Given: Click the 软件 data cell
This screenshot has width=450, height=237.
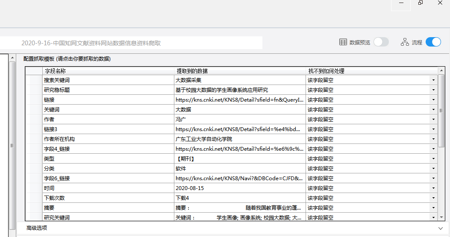Looking at the screenshot, I should (240, 168).
